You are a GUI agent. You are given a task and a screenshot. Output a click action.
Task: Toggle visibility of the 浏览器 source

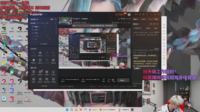(47, 36)
